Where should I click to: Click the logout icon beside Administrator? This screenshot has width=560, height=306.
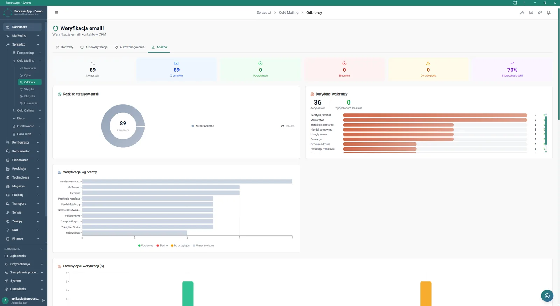44,300
